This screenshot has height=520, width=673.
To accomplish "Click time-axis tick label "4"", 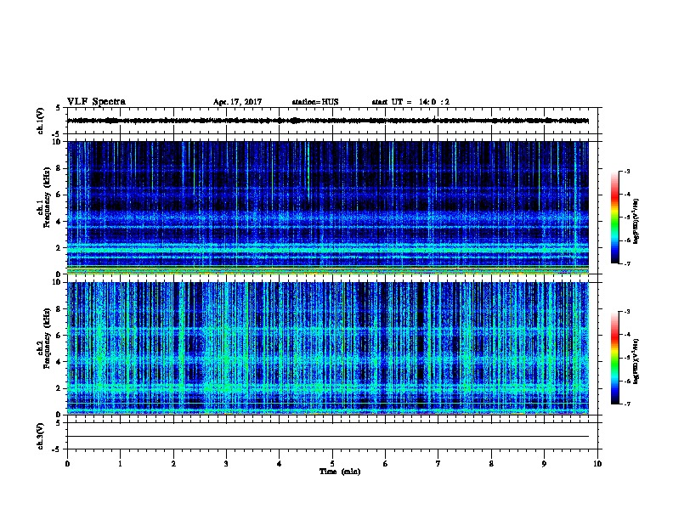I will tap(280, 464).
